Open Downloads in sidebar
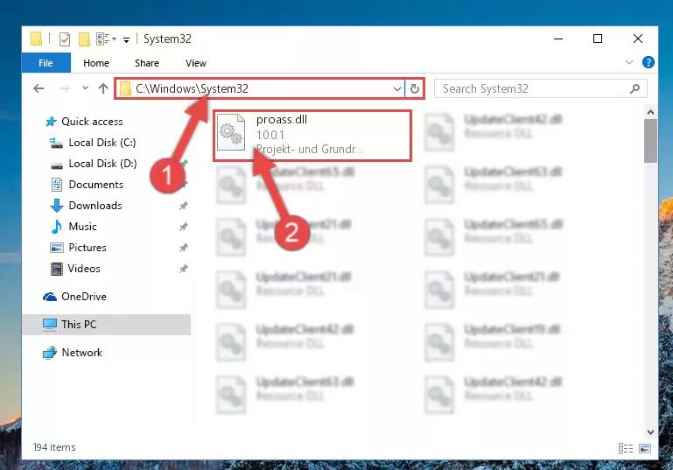Screen dimensions: 673x470 [95, 206]
